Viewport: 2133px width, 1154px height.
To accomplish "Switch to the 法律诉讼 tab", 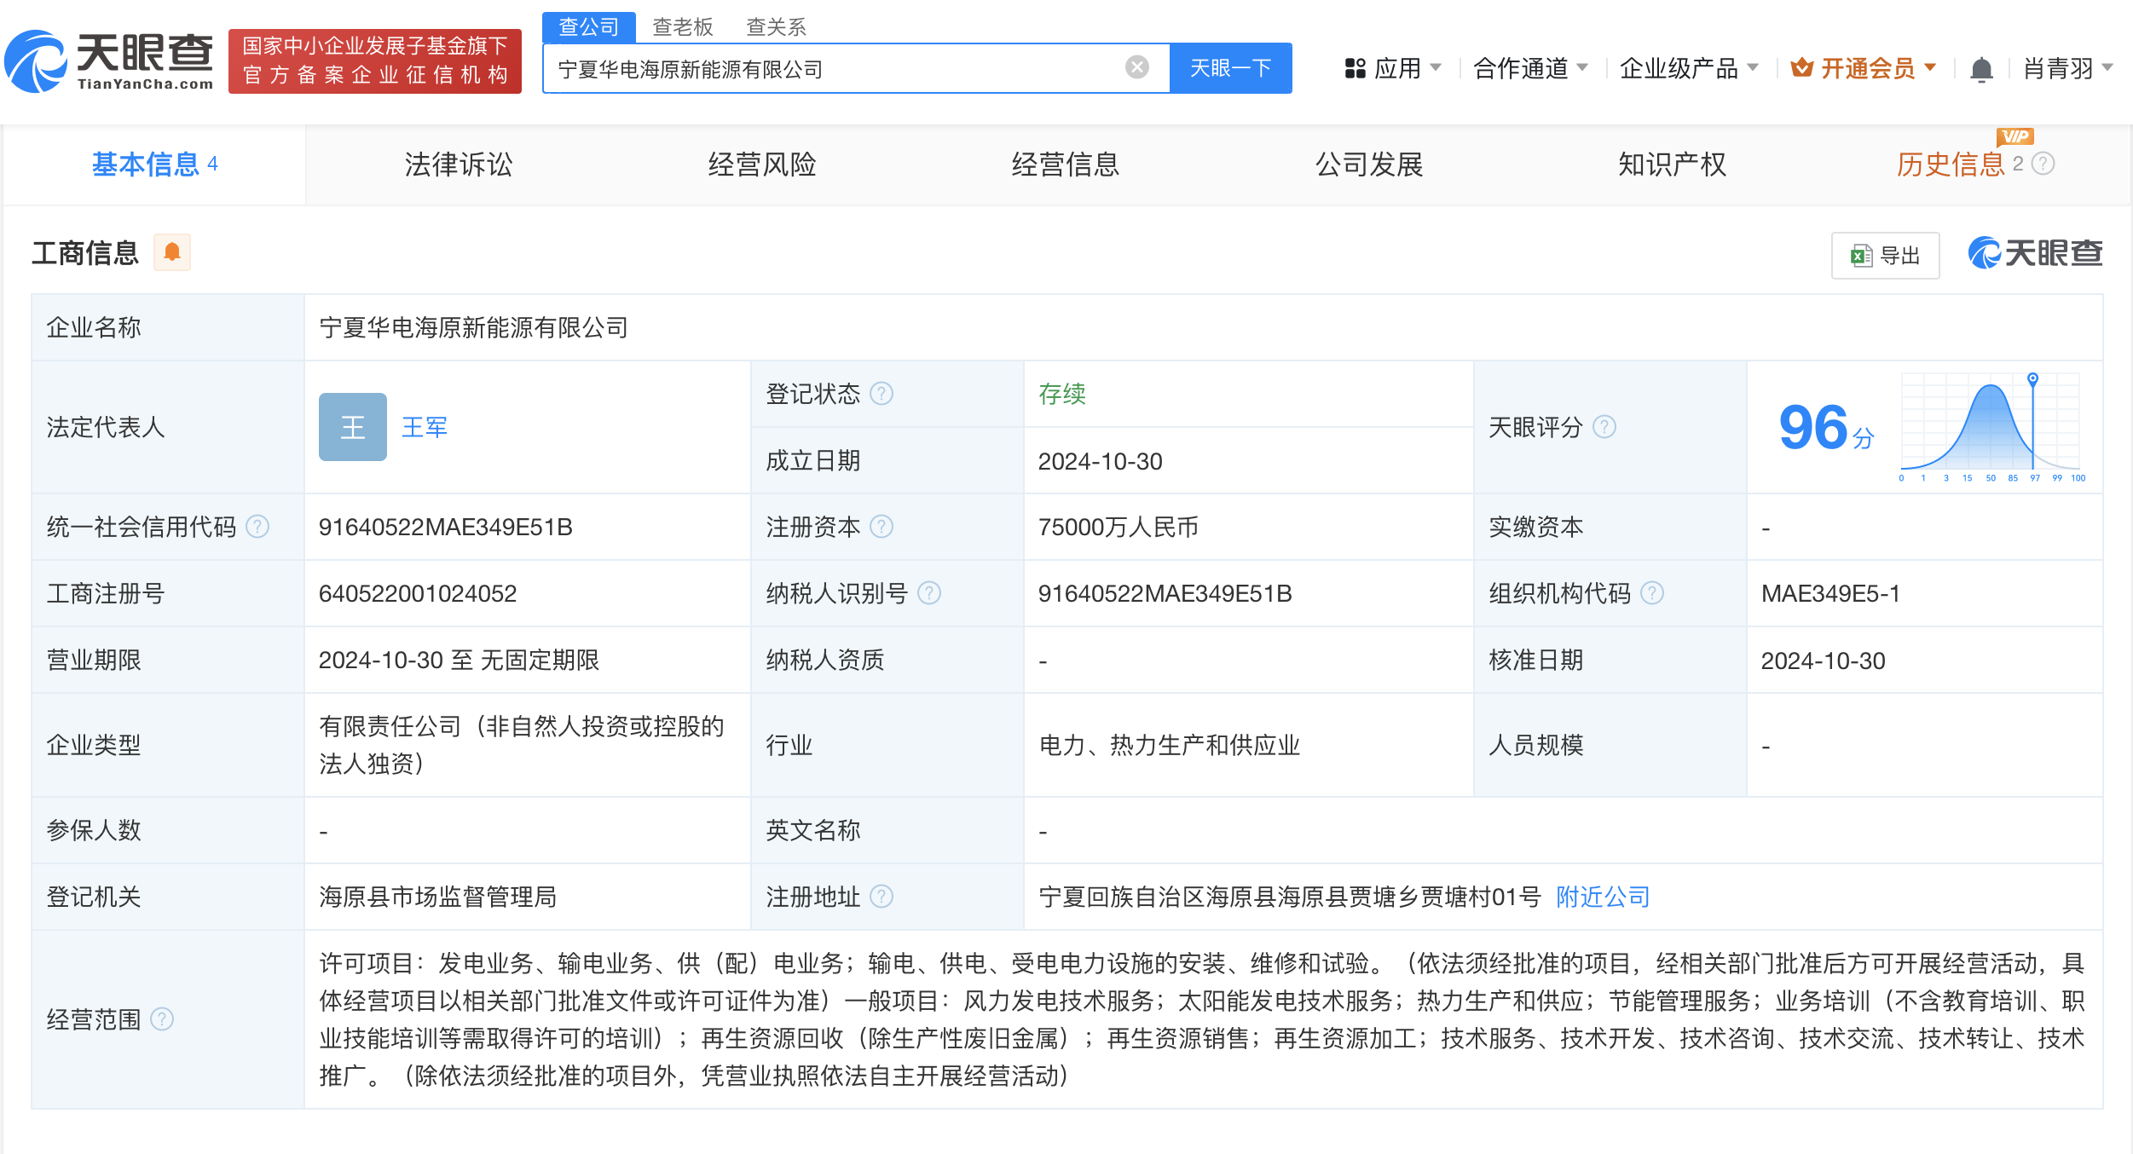I will coord(459,164).
